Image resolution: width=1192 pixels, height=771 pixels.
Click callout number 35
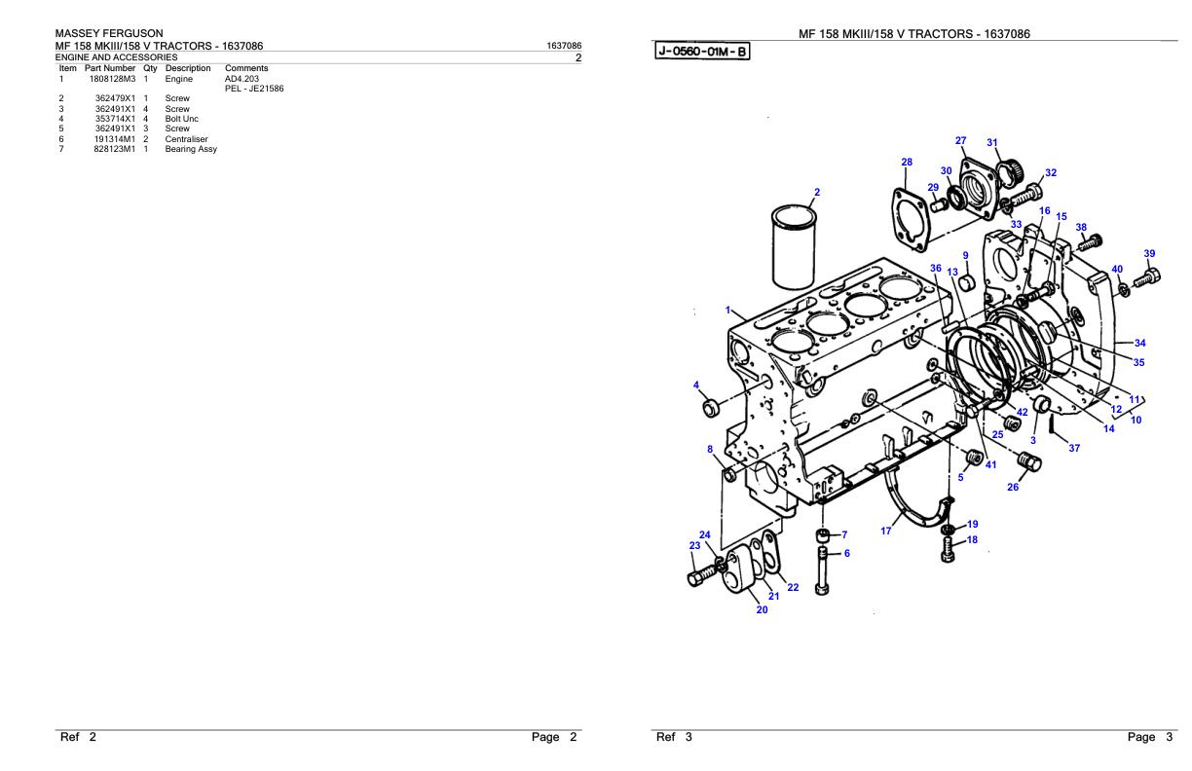pos(1138,362)
